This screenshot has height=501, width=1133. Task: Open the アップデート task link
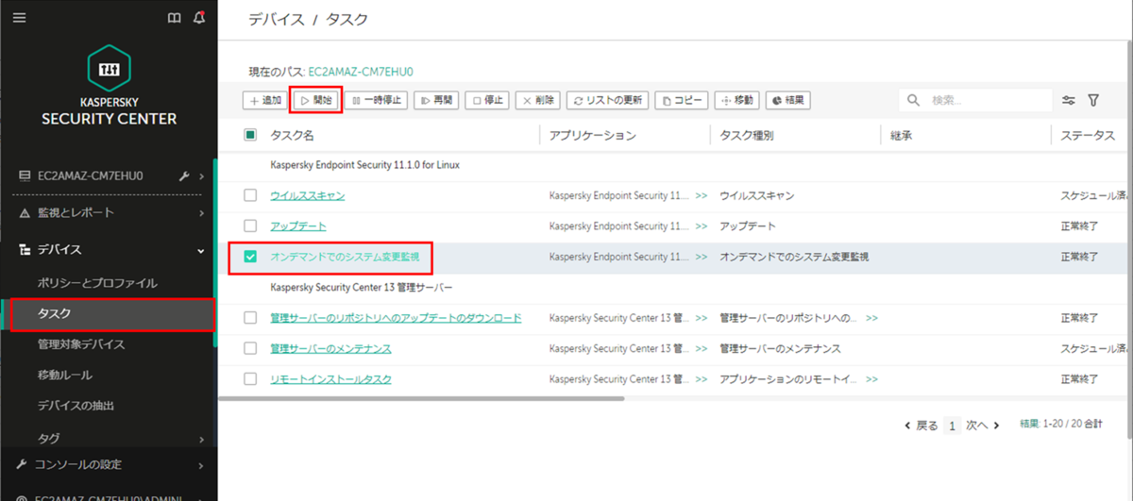click(298, 226)
